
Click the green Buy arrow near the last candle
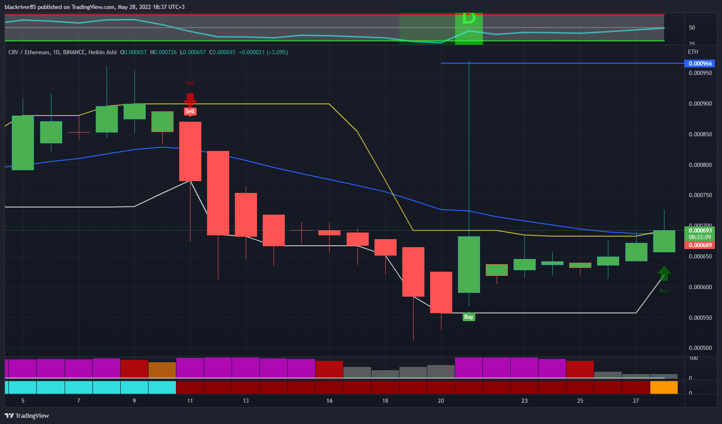click(664, 273)
